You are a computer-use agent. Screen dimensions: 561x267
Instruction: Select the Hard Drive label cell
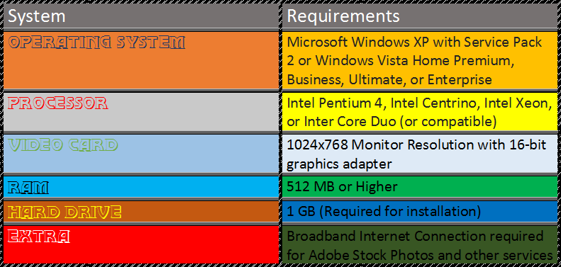tap(141, 211)
